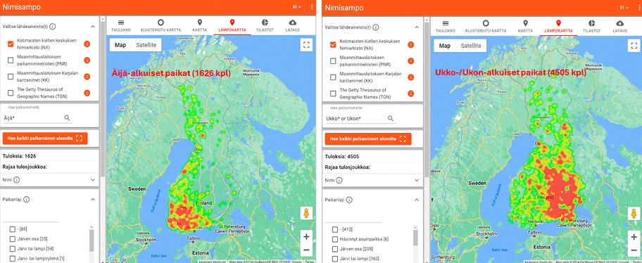
Task: Open Tilastot tab in right window
Action: [x=591, y=27]
